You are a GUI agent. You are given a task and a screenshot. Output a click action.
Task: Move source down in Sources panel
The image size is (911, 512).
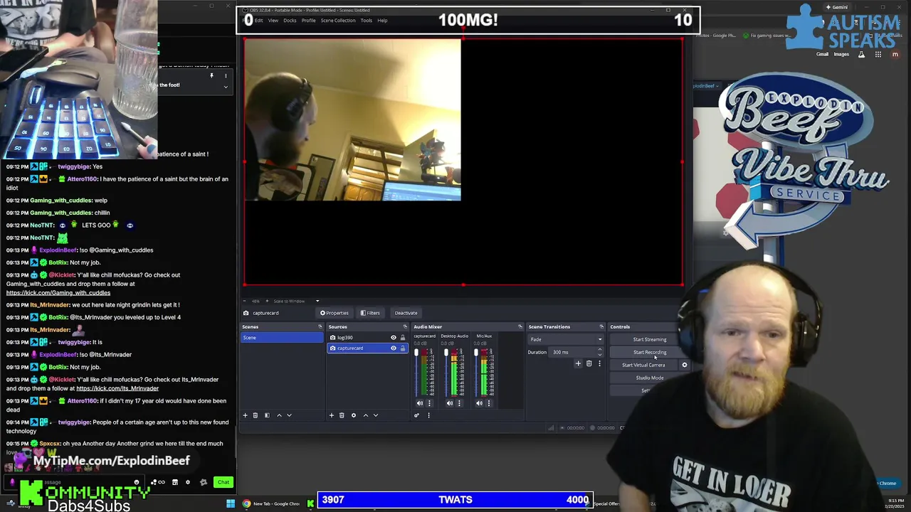[376, 415]
